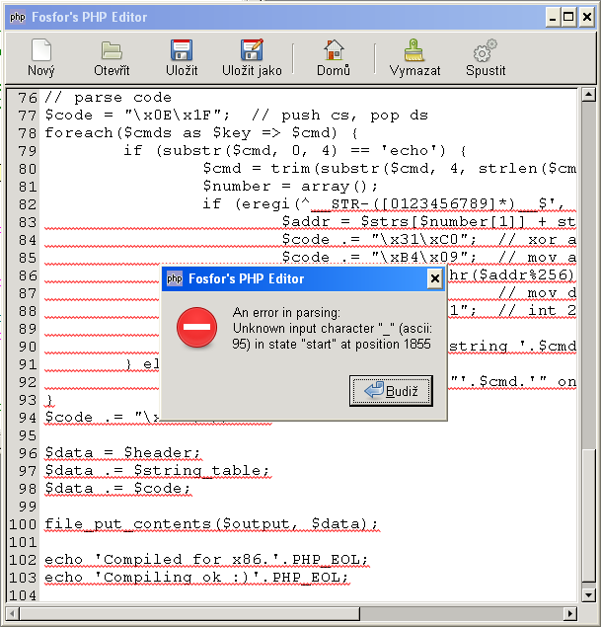Minimize the Fosfor's PHP Editor window
The width and height of the screenshot is (601, 627).
(553, 17)
